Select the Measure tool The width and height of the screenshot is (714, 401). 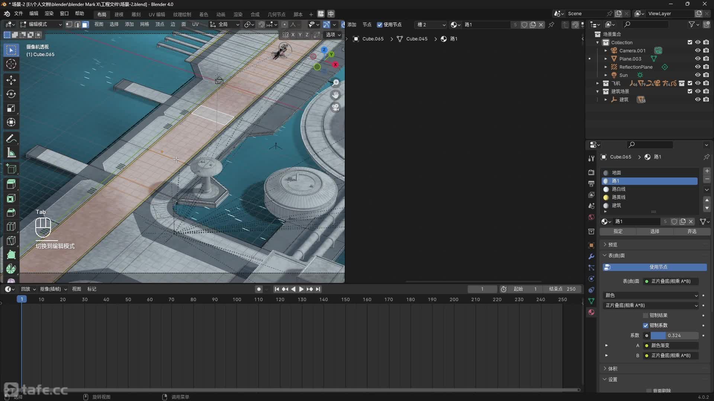pyautogui.click(x=11, y=153)
